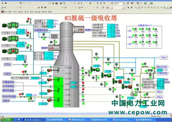Click the green slurry level bar in the tower

pyautogui.click(x=58, y=92)
